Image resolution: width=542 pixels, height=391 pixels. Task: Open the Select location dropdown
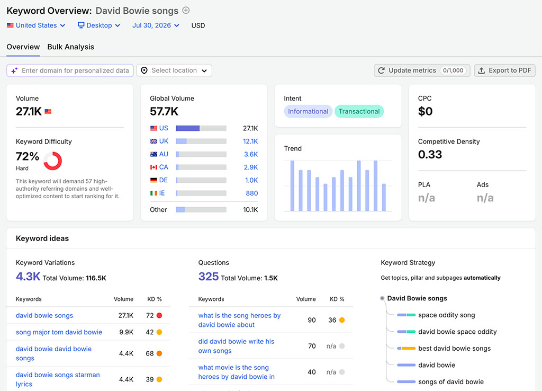(174, 70)
